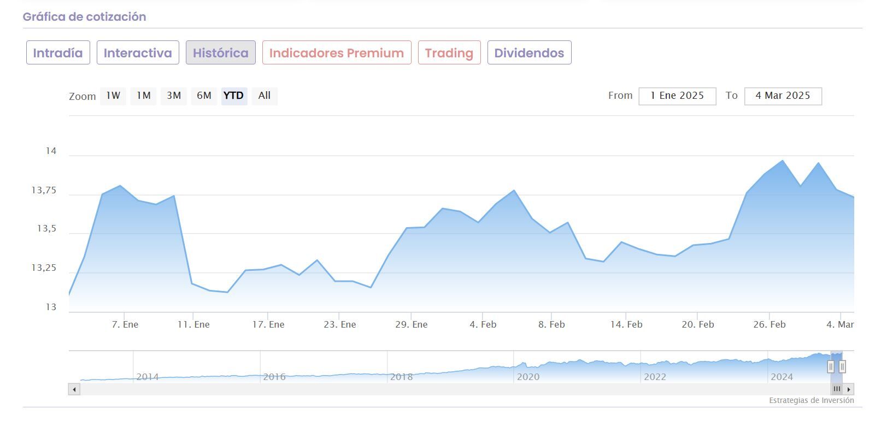Select the YTD zoom option
Image resolution: width=881 pixels, height=421 pixels.
coord(234,96)
